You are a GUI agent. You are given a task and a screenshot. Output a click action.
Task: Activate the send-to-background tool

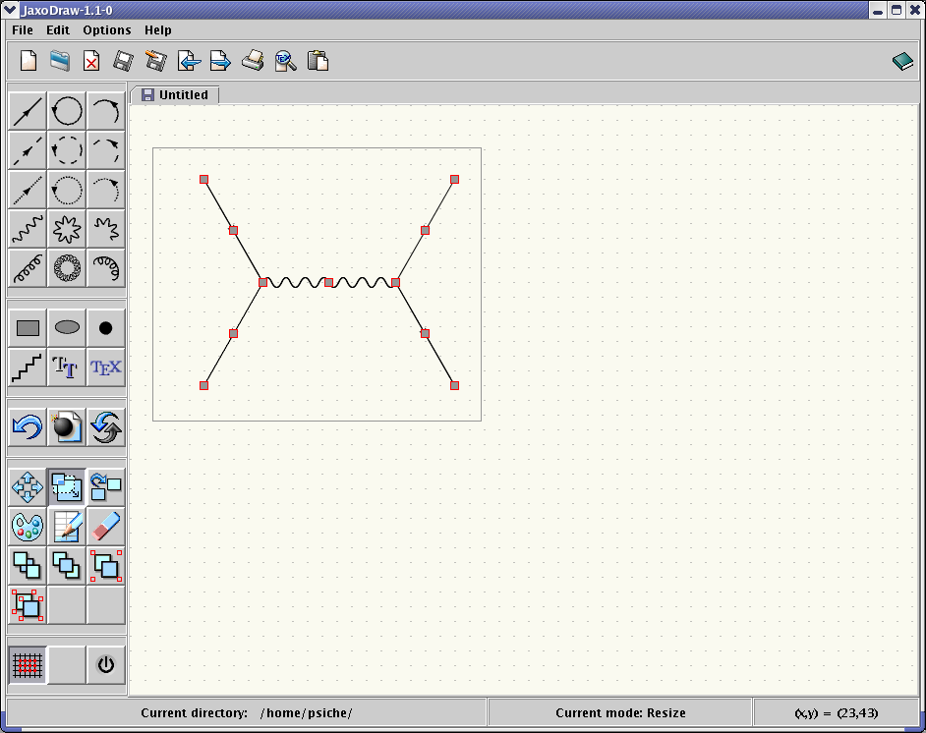pyautogui.click(x=67, y=566)
